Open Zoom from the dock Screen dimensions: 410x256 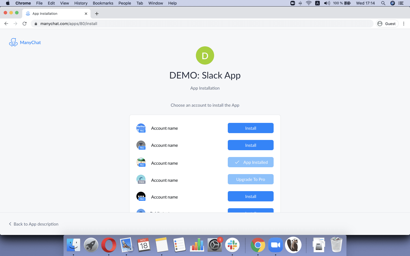click(276, 245)
